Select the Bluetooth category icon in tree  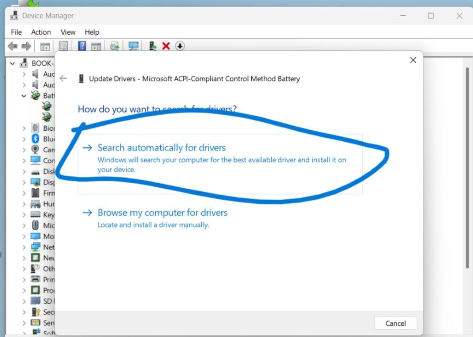35,138
